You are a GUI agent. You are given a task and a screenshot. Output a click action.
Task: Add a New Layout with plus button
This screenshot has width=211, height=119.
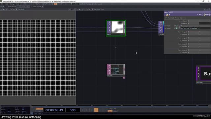(x=43, y=7)
